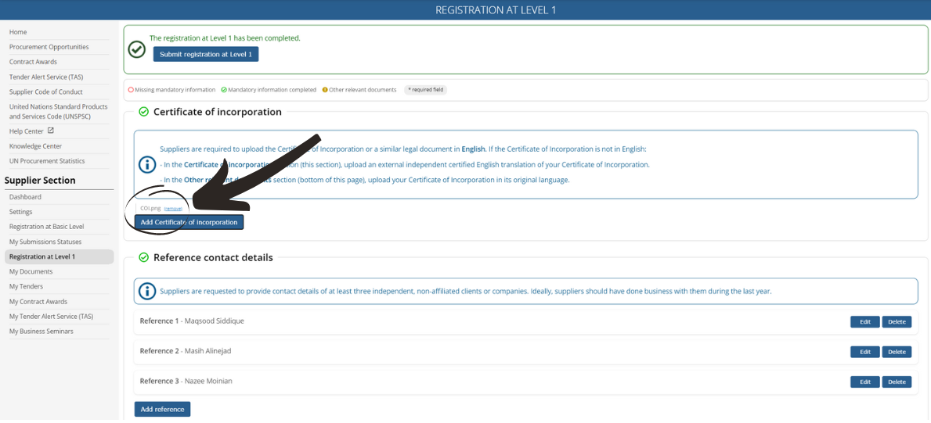Remove the COI.png uploaded file
The width and height of the screenshot is (931, 423).
tap(173, 209)
